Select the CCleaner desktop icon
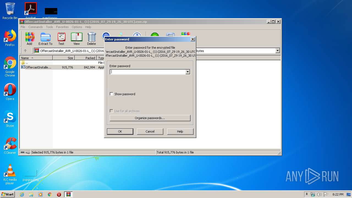The image size is (352, 198). [10, 146]
